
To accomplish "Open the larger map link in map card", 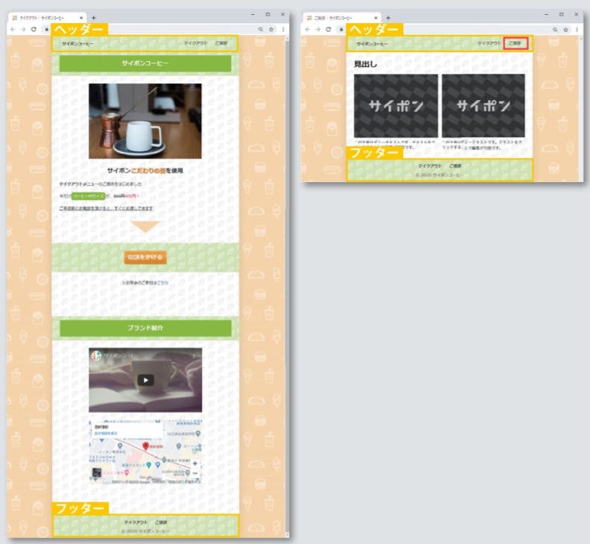I will click(105, 433).
